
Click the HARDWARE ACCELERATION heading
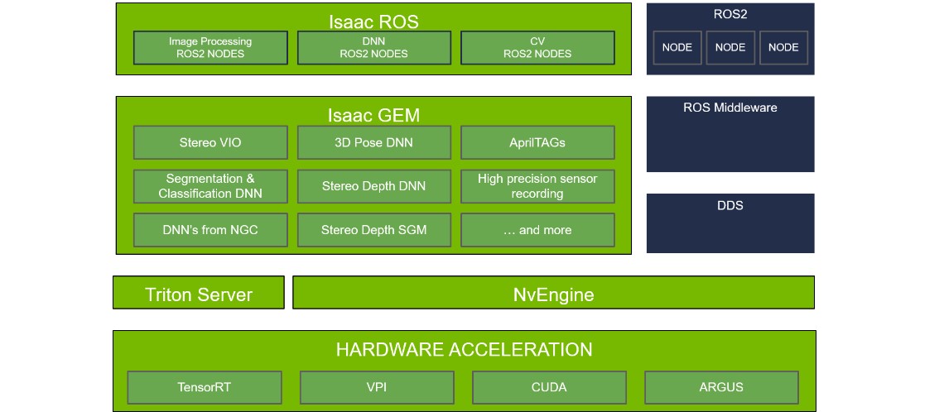[x=465, y=349]
